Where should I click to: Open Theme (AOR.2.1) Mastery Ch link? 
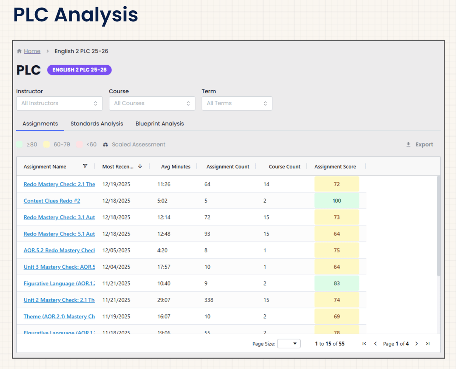(59, 317)
